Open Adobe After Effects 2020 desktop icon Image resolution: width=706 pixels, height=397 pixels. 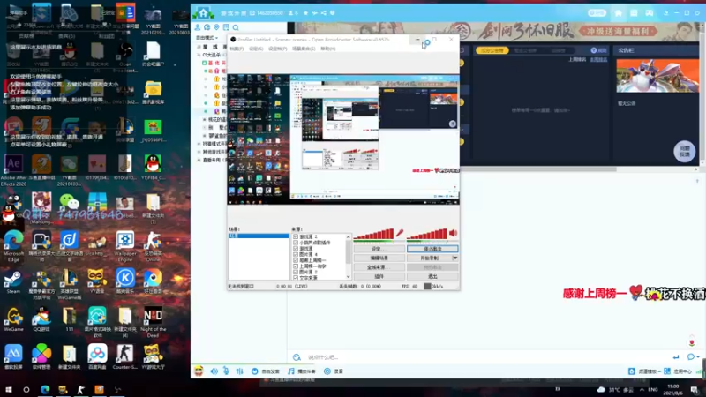(13, 170)
